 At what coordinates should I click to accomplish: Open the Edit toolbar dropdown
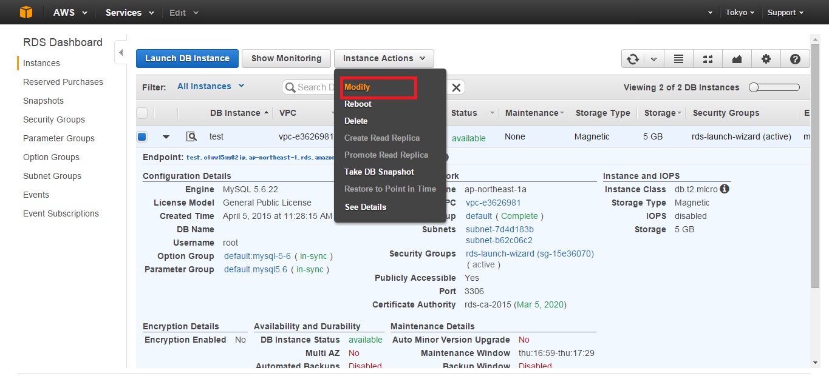pos(184,12)
